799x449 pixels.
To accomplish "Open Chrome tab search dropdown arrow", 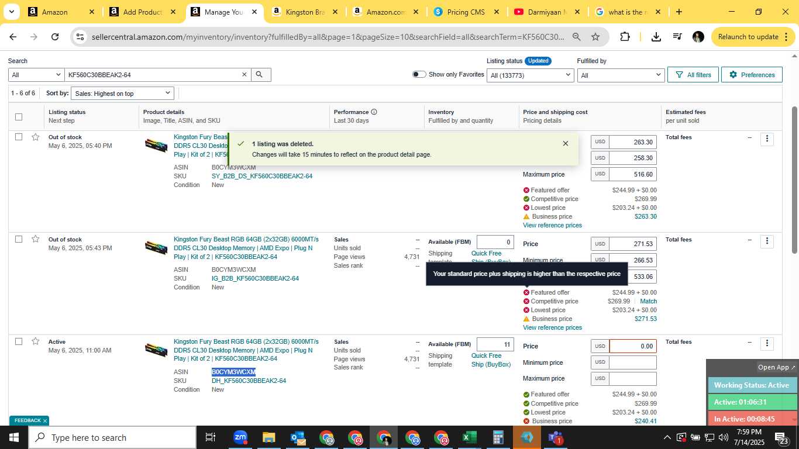I will point(11,12).
